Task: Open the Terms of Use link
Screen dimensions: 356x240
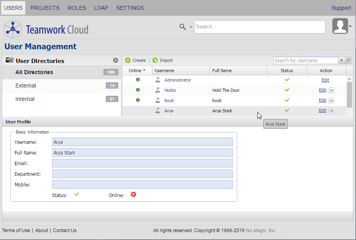Action: point(16,231)
